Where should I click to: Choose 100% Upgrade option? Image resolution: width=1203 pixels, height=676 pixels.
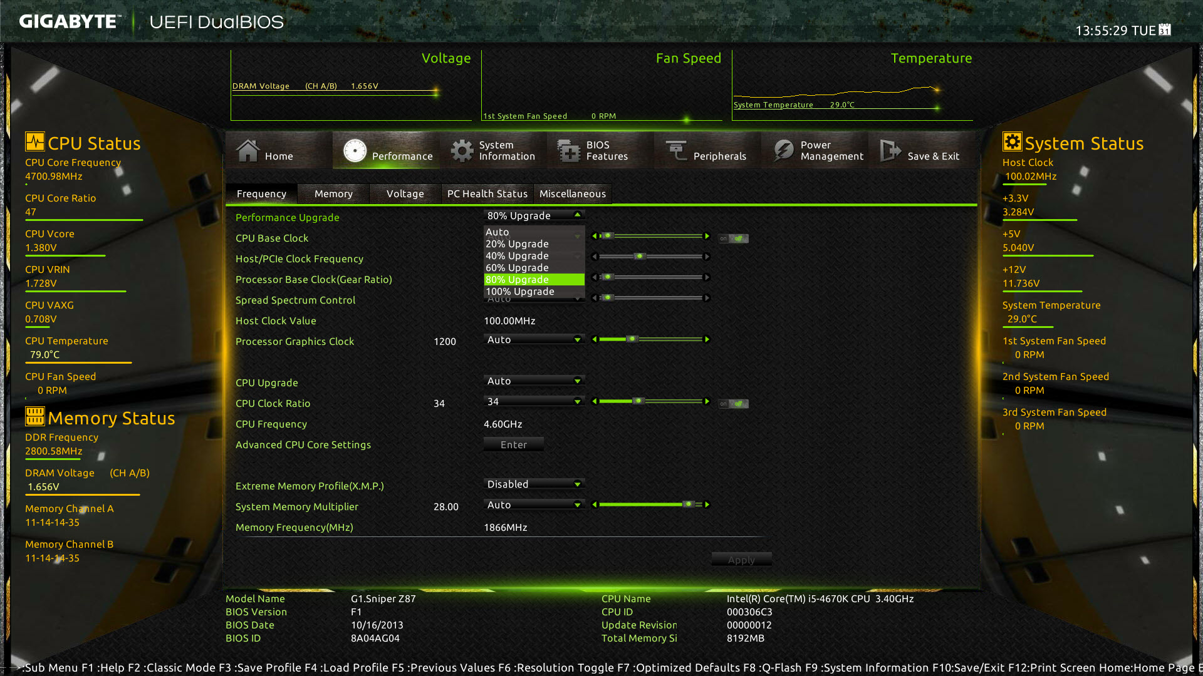click(534, 292)
